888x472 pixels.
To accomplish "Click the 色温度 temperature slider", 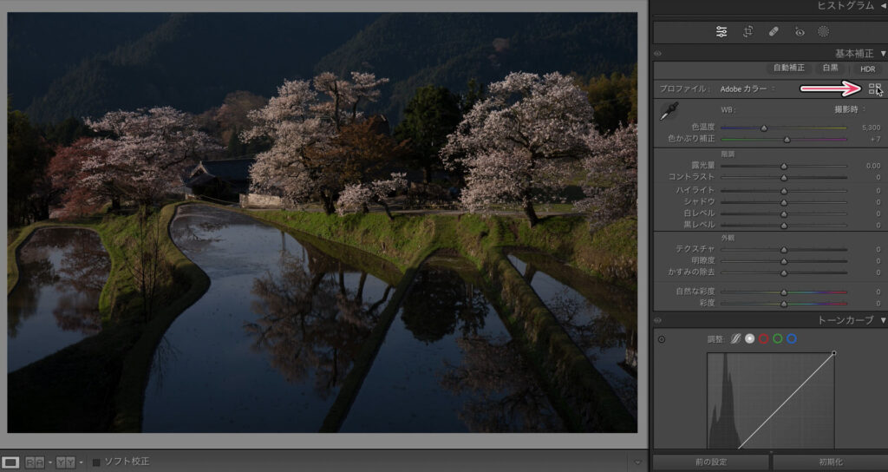I will click(784, 128).
